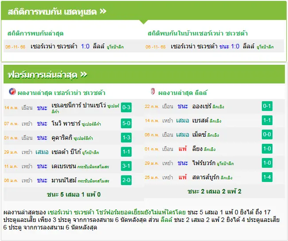Click opponent name คูคาริคกิ
The height and width of the screenshot is (241, 288).
(62, 138)
